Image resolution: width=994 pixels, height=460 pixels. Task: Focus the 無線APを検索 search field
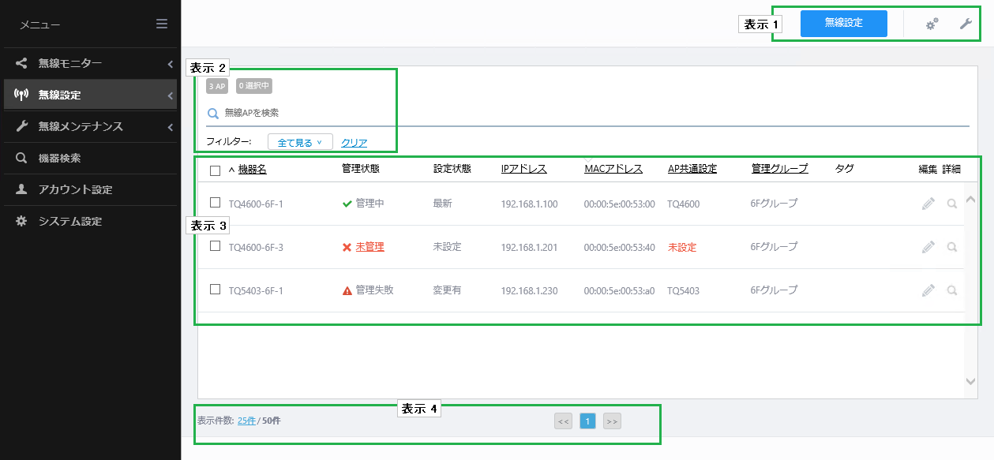587,114
